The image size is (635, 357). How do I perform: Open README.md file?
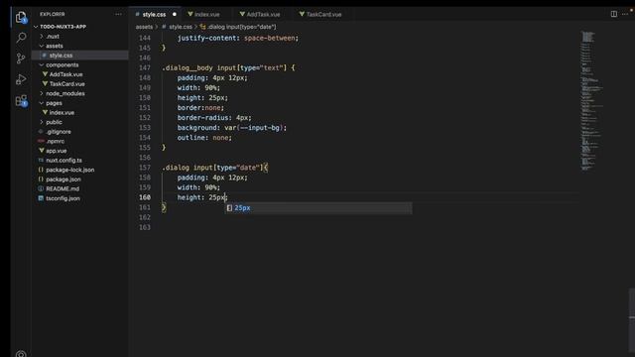pyautogui.click(x=63, y=189)
